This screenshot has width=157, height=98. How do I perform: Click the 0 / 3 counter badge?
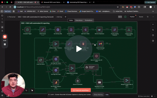[x=120, y=17]
